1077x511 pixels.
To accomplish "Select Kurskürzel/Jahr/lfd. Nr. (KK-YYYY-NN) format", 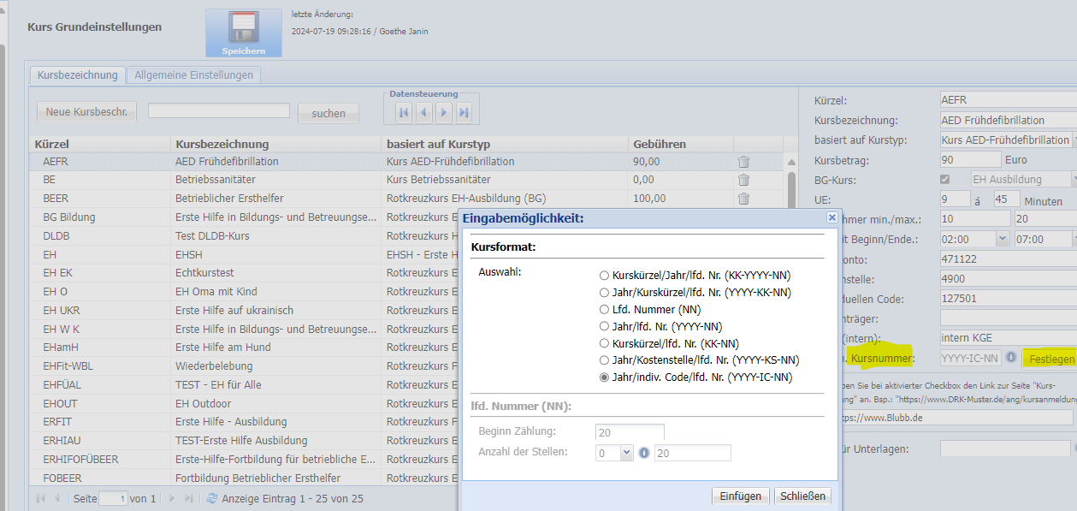I will (x=604, y=276).
